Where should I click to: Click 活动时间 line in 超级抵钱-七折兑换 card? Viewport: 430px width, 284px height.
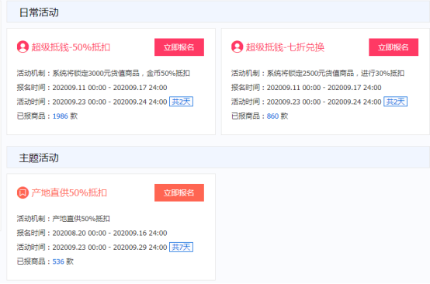(307, 102)
